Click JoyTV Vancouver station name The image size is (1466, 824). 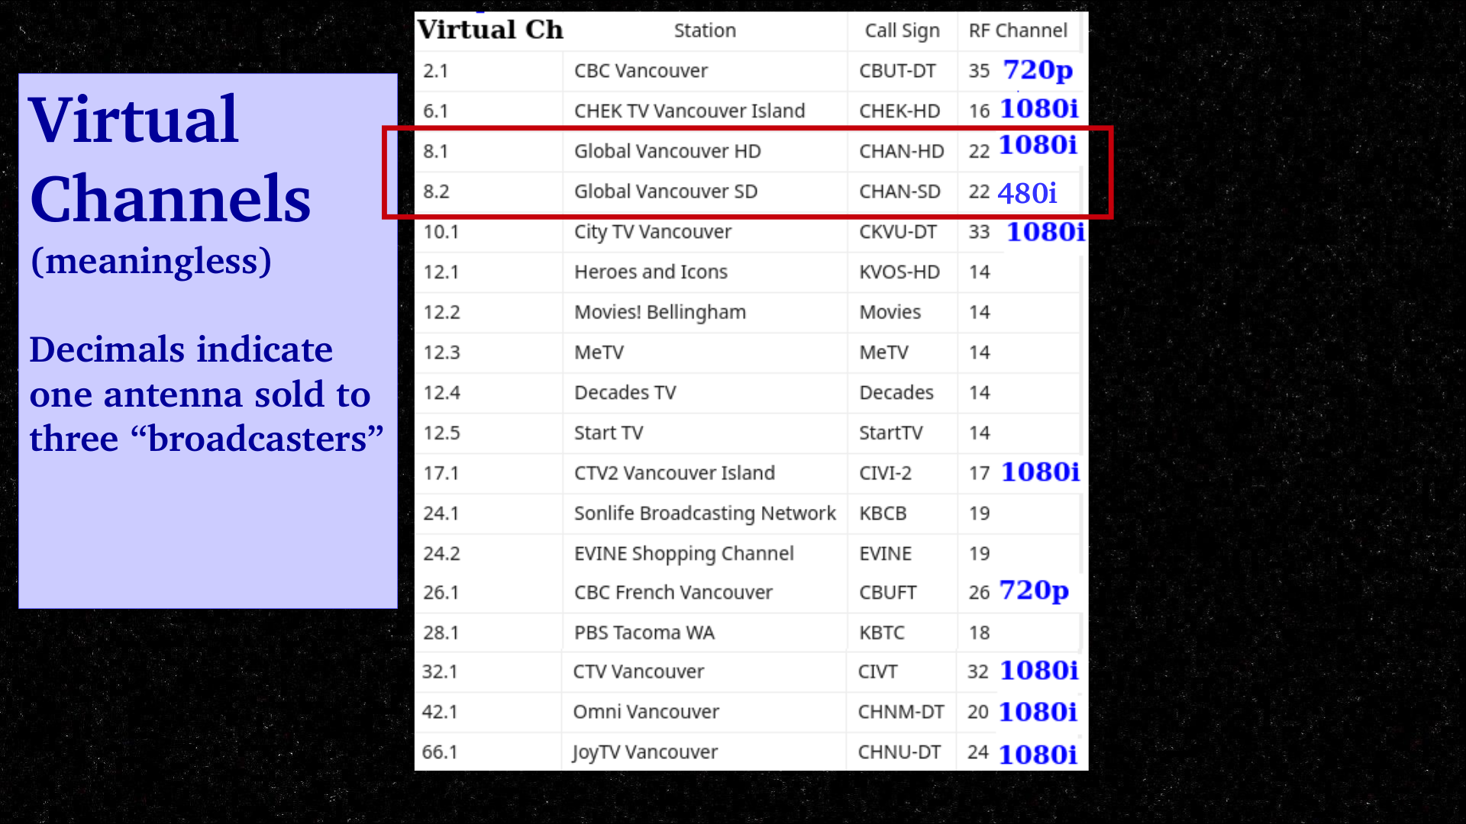[645, 752]
